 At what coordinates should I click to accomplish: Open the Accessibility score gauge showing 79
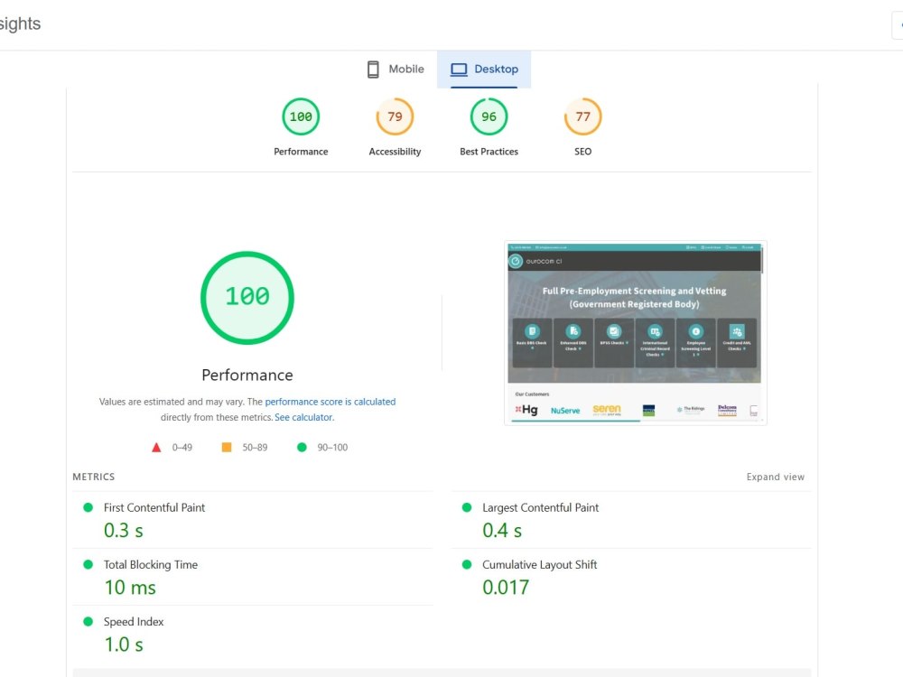395,116
